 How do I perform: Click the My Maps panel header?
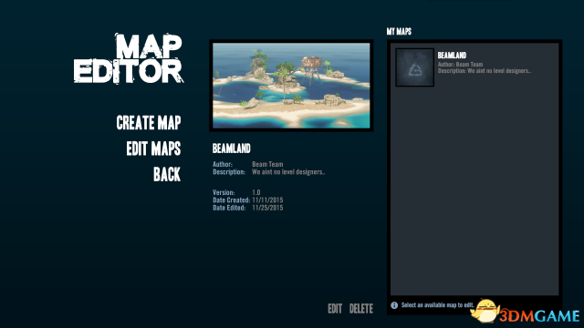399,32
